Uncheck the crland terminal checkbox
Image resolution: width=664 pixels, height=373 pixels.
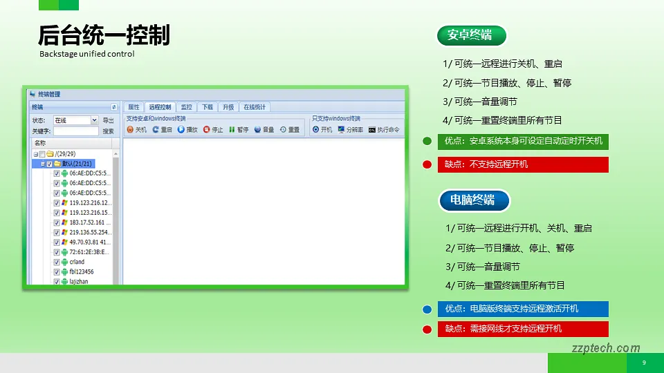coord(56,262)
